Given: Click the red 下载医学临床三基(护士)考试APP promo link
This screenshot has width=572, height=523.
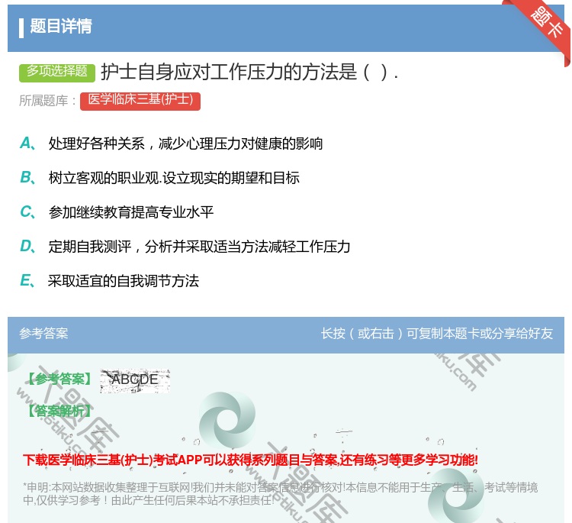Looking at the screenshot, I should [x=250, y=460].
